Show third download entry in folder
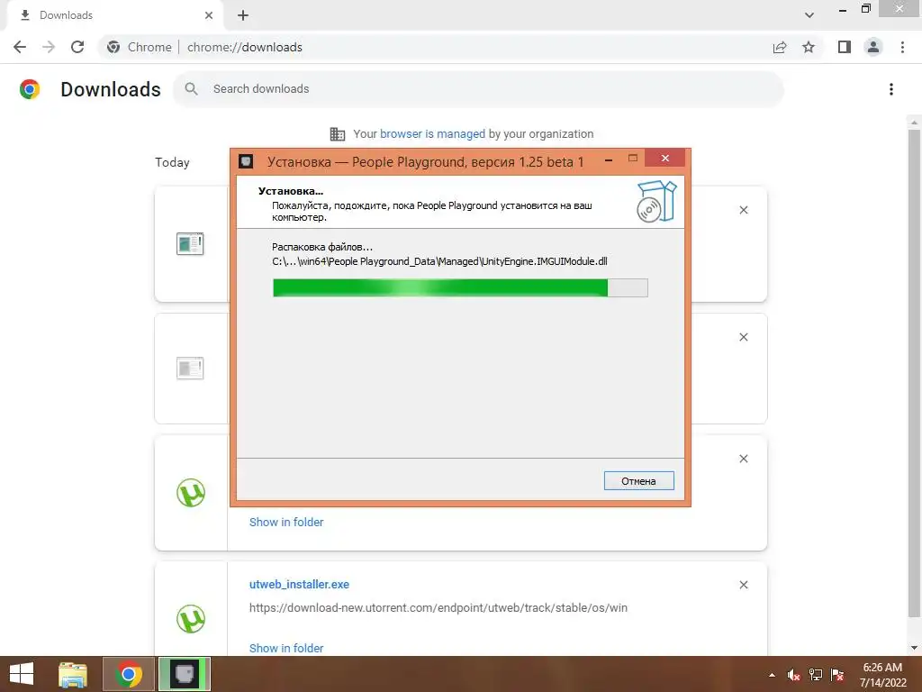This screenshot has height=692, width=922. [286, 522]
